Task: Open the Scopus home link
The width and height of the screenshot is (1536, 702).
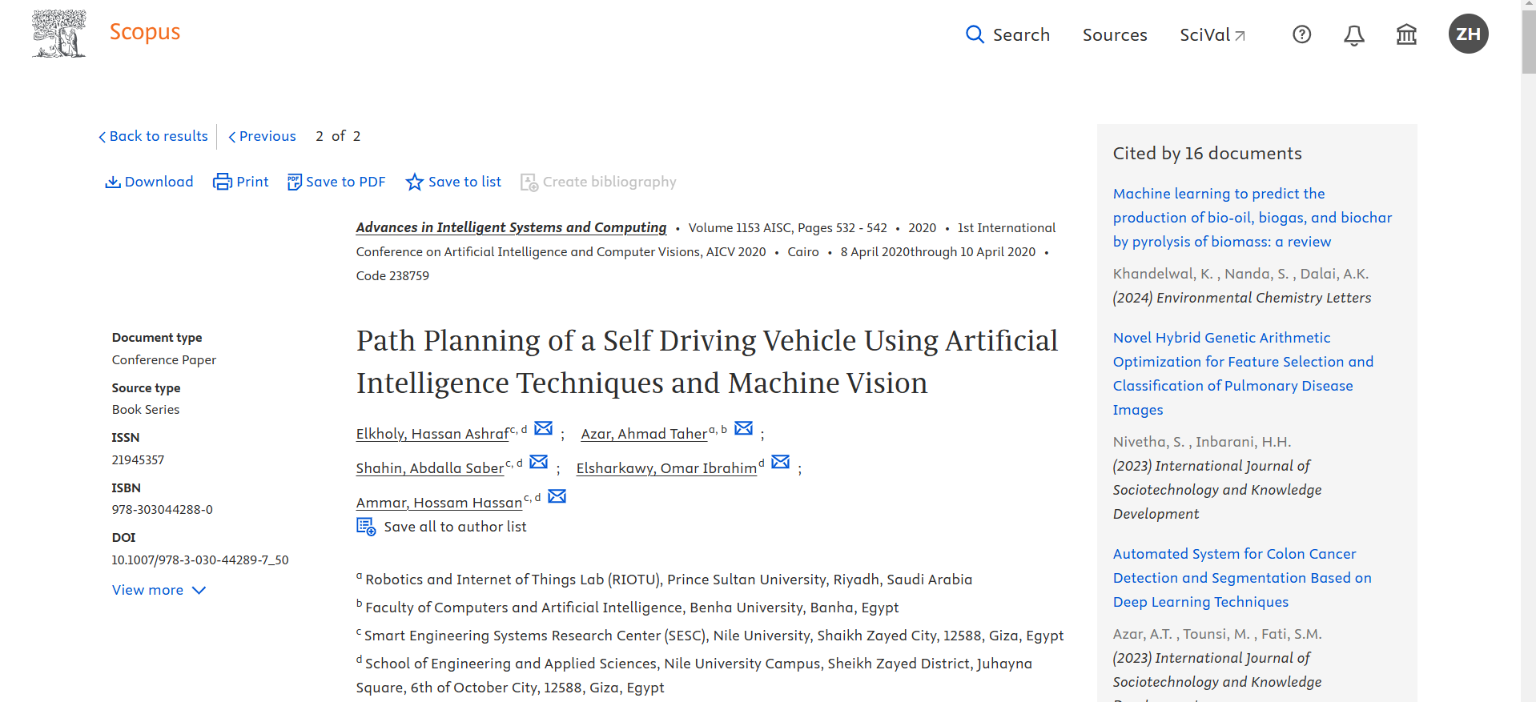Action: [145, 32]
